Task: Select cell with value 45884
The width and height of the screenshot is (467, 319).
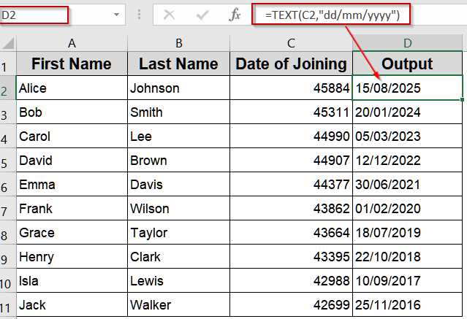Action: 291,88
